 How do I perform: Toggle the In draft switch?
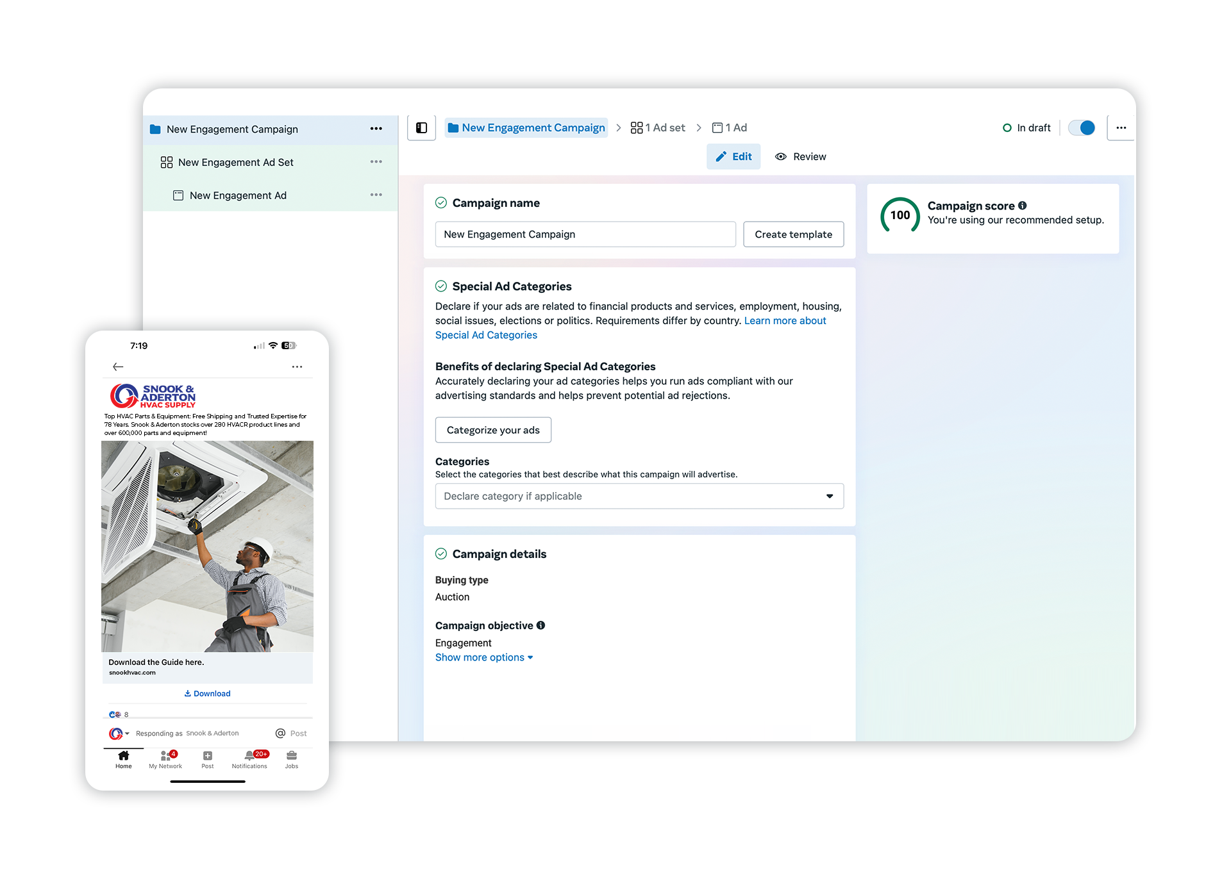pyautogui.click(x=1082, y=127)
